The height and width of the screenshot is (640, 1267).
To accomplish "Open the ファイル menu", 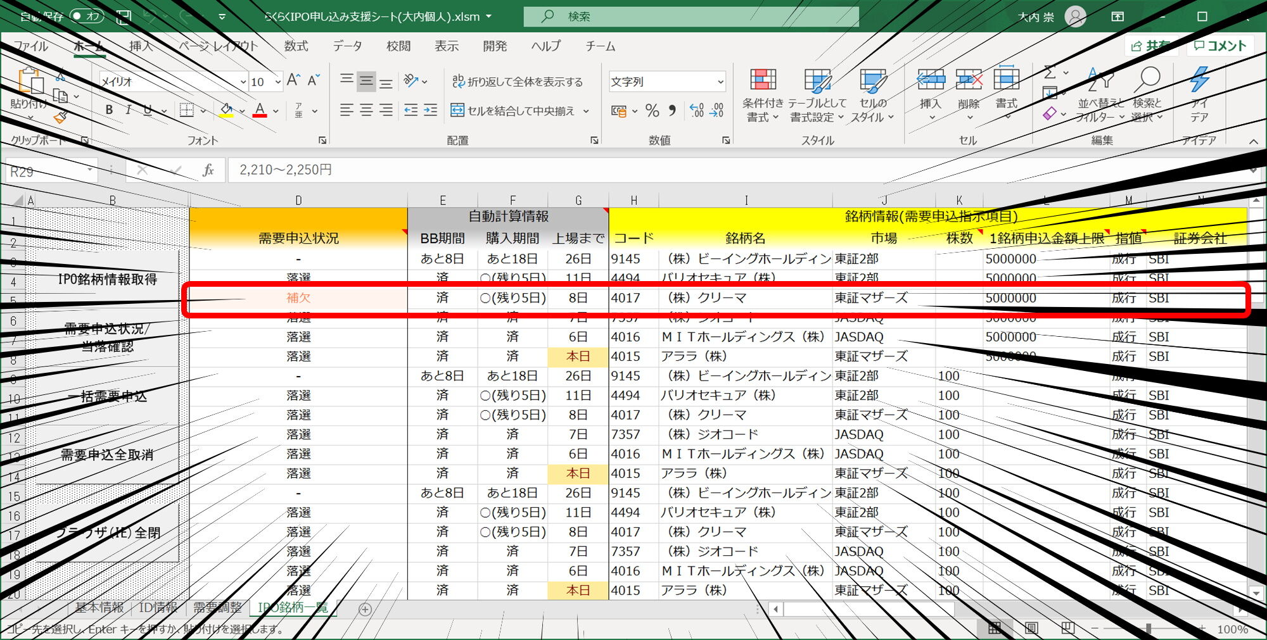I will point(30,46).
